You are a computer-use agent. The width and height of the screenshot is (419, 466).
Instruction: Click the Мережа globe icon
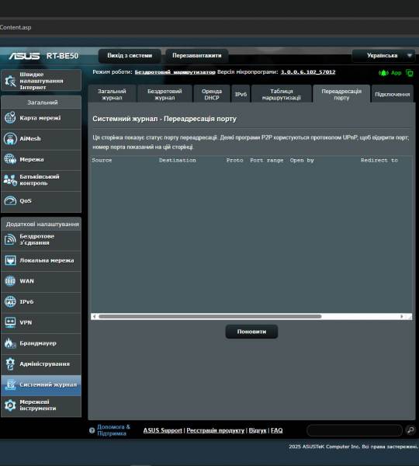coord(10,159)
